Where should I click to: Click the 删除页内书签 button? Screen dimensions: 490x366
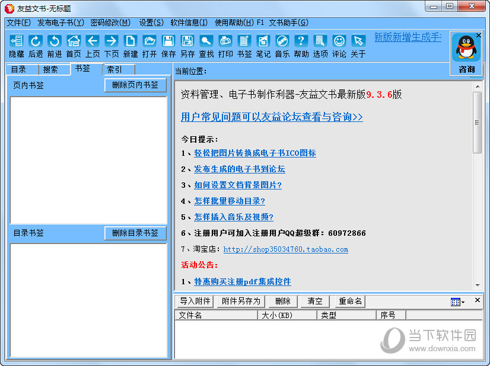[x=135, y=85]
